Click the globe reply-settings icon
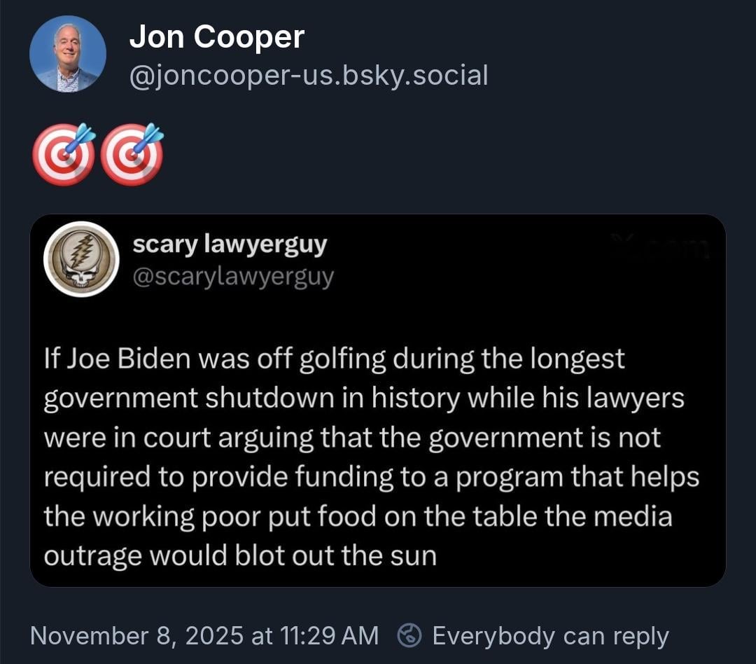The width and height of the screenshot is (756, 664). (407, 635)
